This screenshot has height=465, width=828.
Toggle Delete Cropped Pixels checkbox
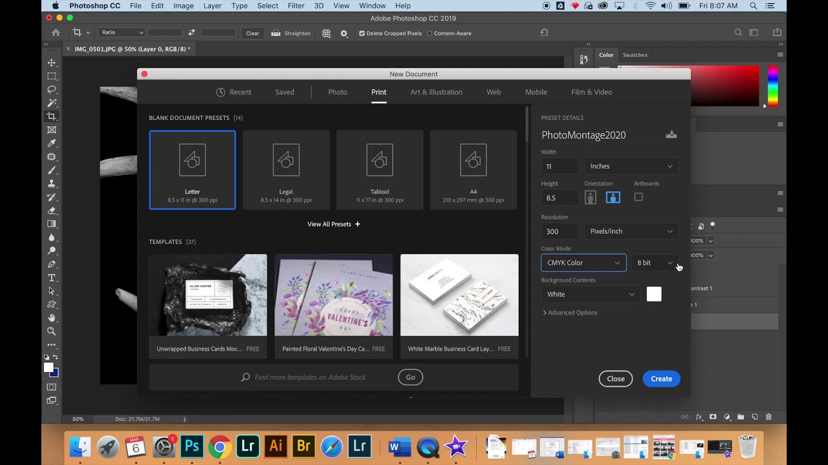362,33
